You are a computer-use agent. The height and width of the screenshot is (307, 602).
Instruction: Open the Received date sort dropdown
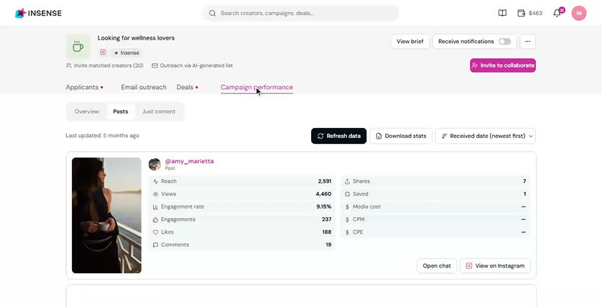click(486, 136)
